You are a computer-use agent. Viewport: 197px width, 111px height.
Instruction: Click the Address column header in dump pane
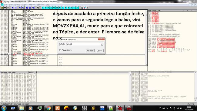[x=4, y=72]
